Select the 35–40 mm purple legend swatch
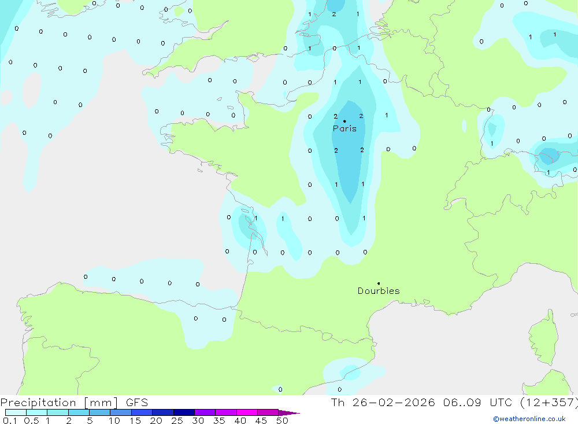The image size is (578, 424). pyautogui.click(x=226, y=412)
